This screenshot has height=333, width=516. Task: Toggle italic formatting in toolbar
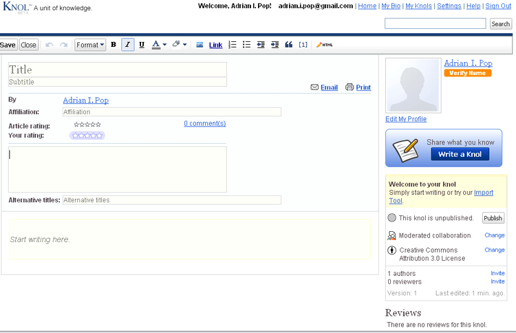point(128,45)
